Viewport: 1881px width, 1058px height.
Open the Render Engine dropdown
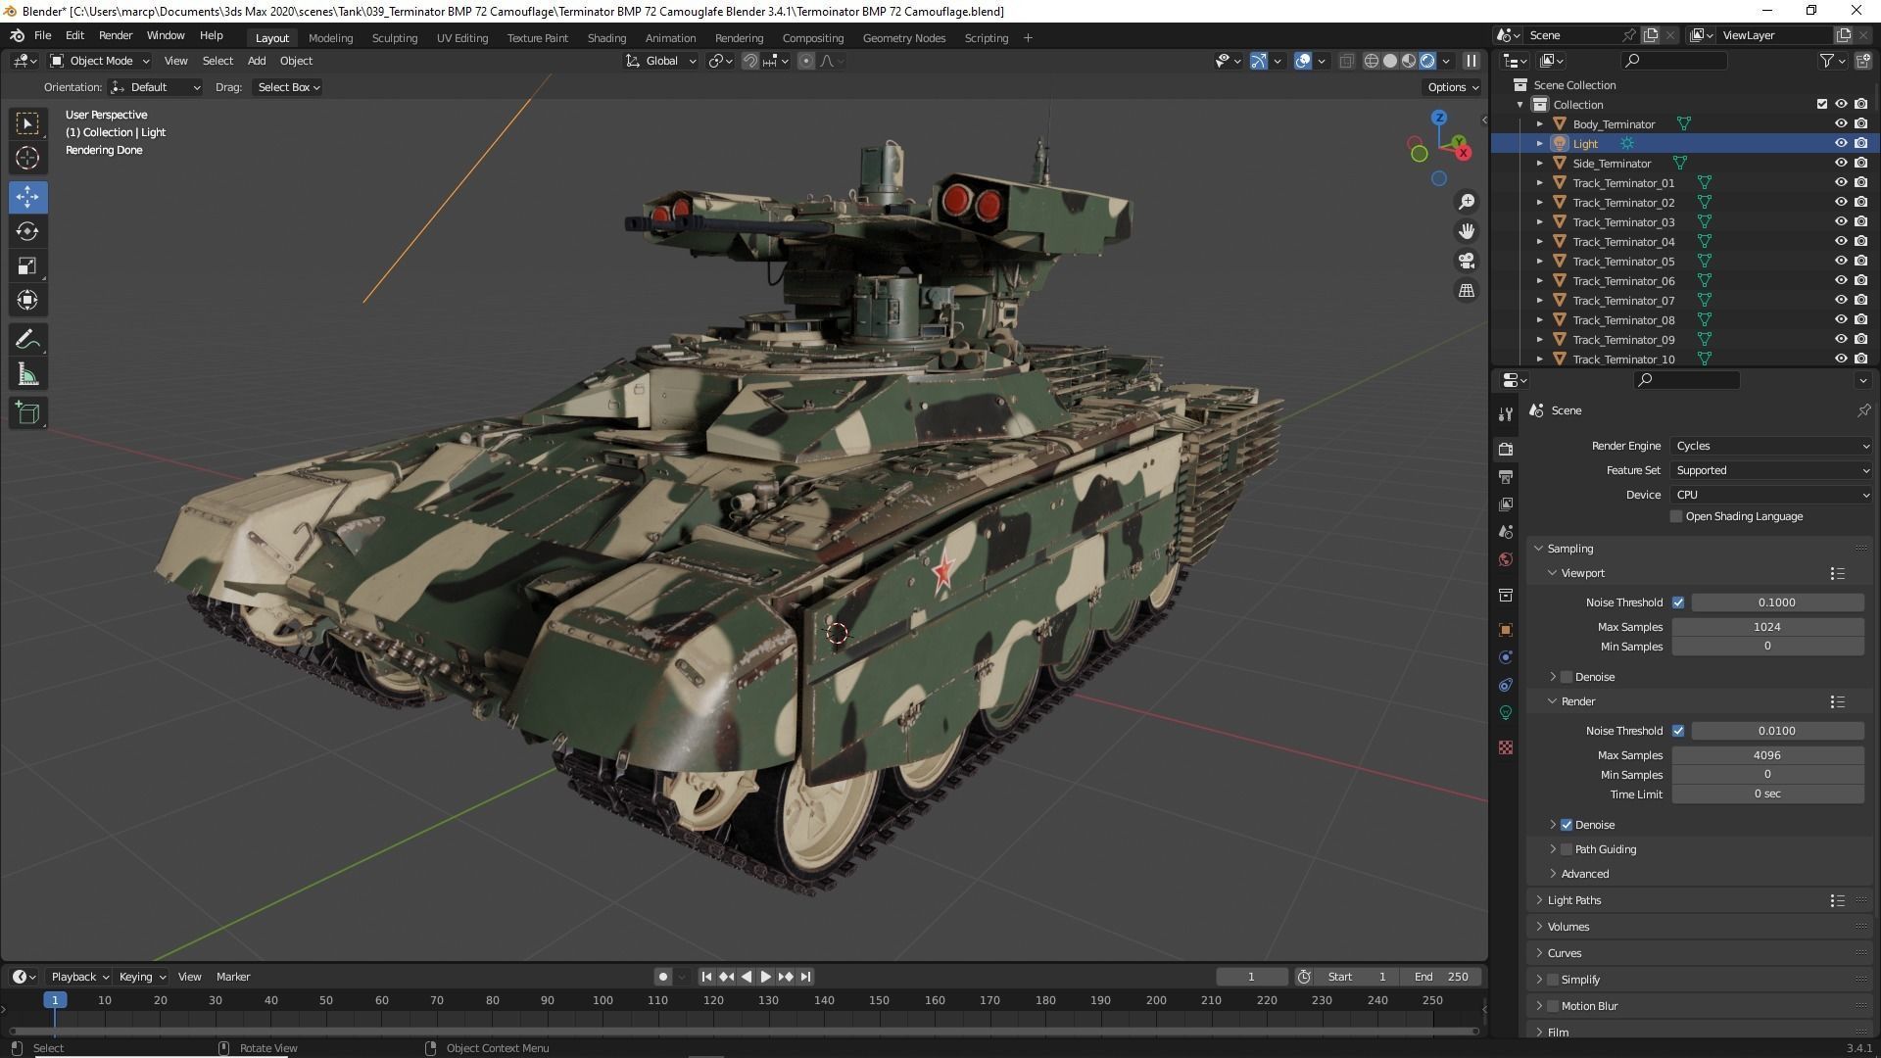point(1771,446)
